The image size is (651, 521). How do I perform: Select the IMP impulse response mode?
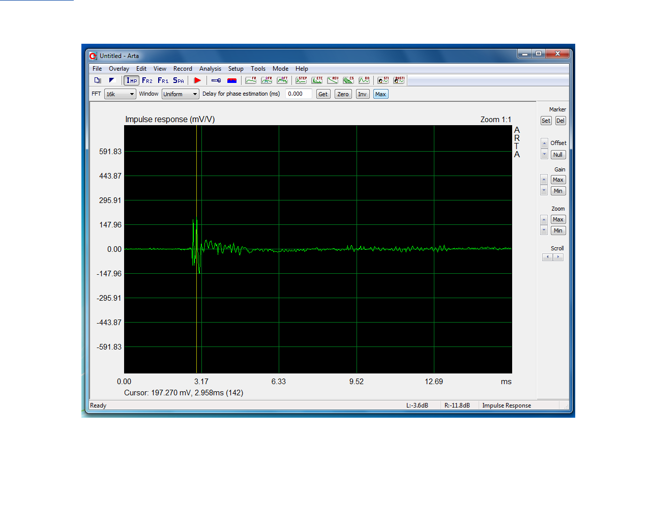tap(132, 80)
